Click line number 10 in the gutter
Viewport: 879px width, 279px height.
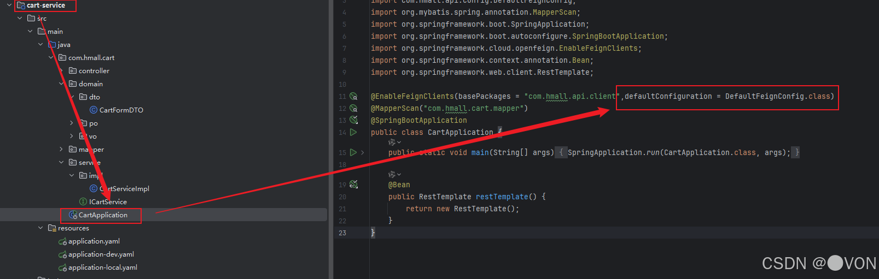coord(342,84)
